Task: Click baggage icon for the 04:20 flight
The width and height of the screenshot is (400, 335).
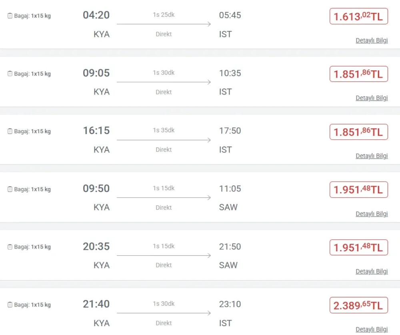Action: tap(10, 16)
